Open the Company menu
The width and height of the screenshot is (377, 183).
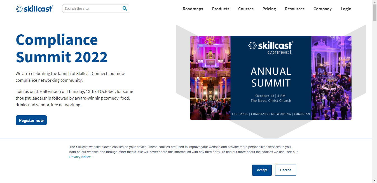(x=322, y=9)
